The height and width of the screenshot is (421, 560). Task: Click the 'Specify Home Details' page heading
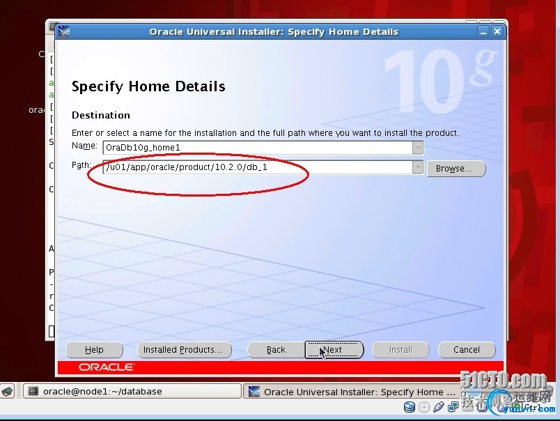point(148,87)
